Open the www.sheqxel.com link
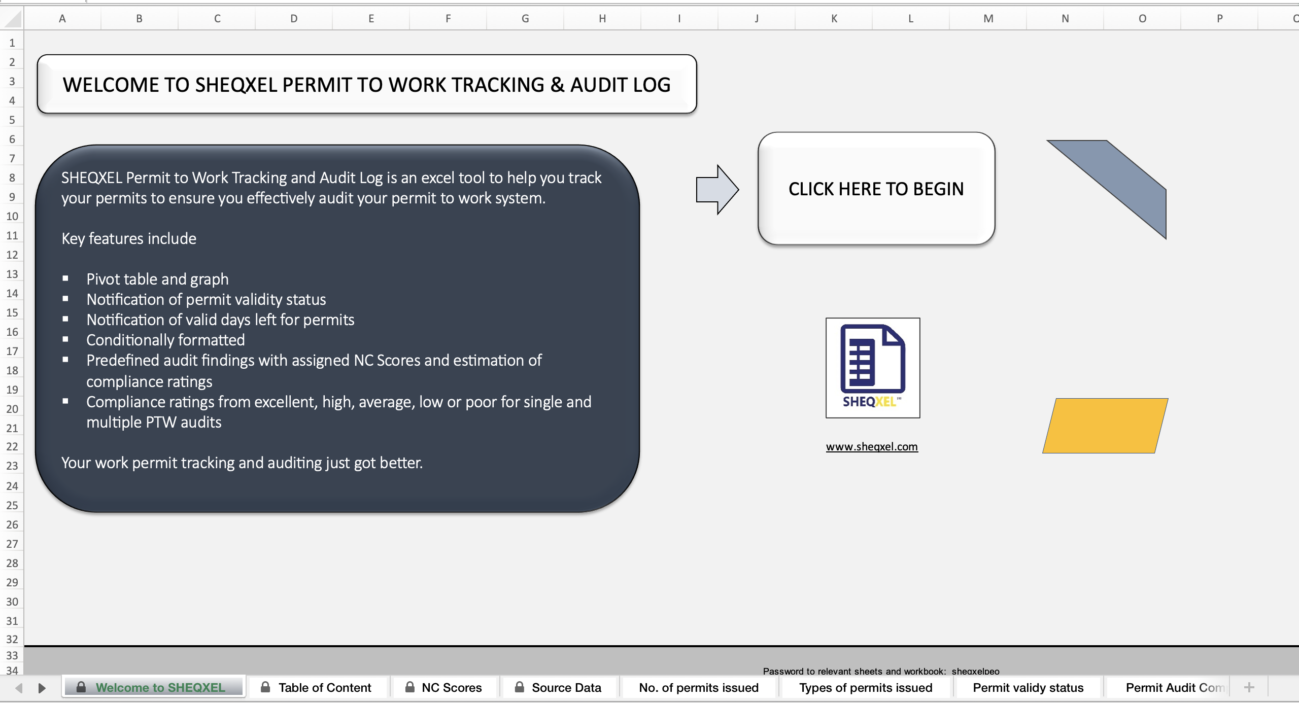The height and width of the screenshot is (703, 1299). (x=872, y=447)
